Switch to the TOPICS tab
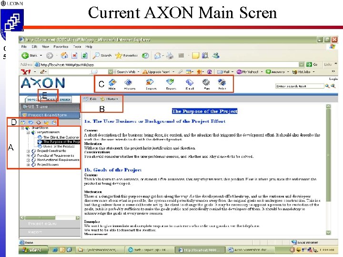This screenshot has width=343, height=257. pos(32,99)
